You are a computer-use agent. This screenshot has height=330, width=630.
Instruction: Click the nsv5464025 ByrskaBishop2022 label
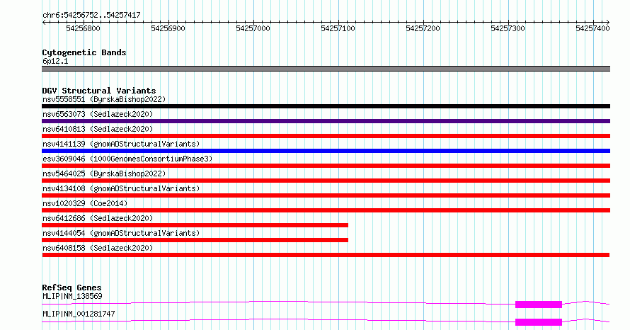coord(104,173)
